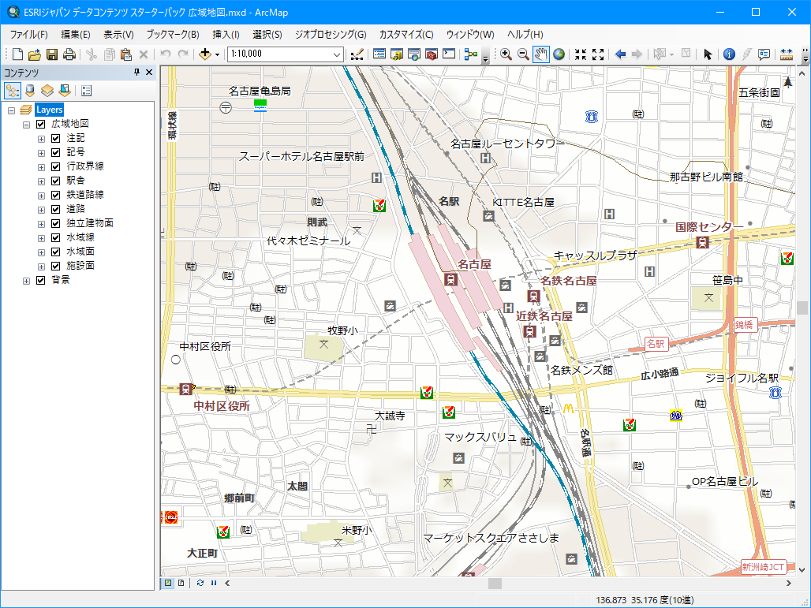The height and width of the screenshot is (608, 811).
Task: List layers by drawing order
Action: (13, 91)
